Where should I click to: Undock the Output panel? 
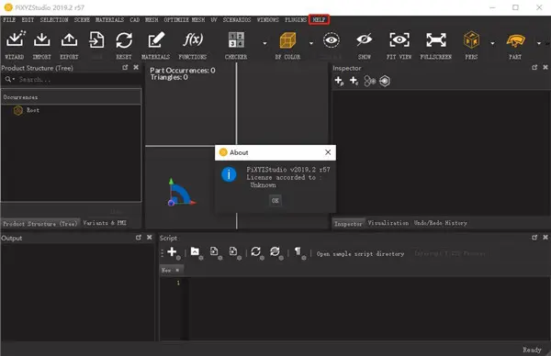coord(139,238)
